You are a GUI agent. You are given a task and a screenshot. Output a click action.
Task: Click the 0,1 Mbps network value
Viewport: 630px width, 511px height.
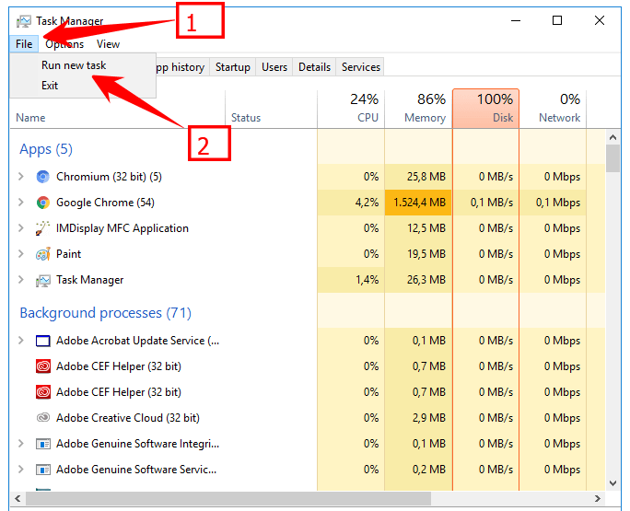click(x=558, y=203)
